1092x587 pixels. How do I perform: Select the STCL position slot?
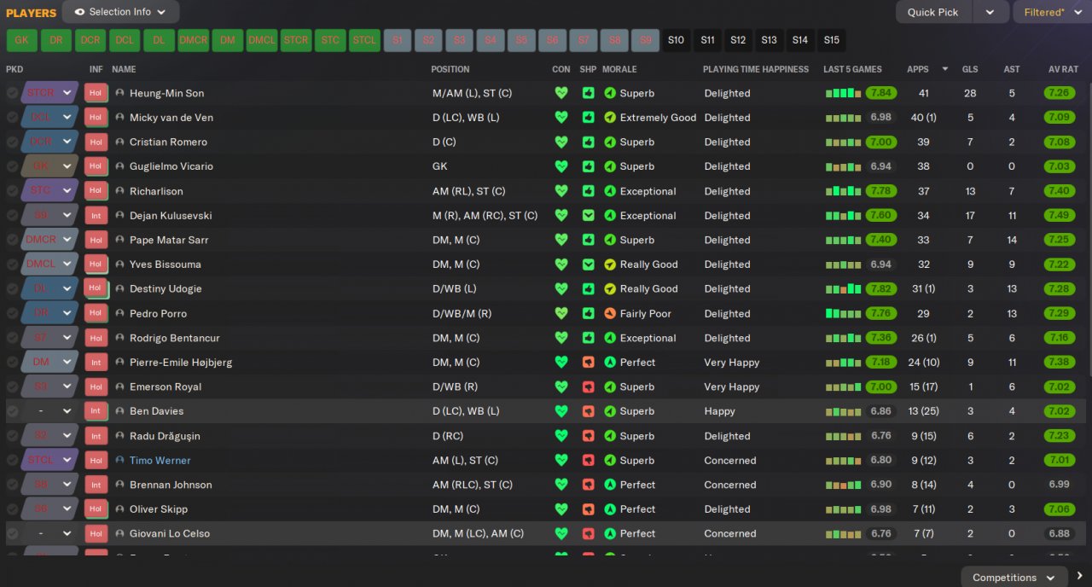[364, 40]
